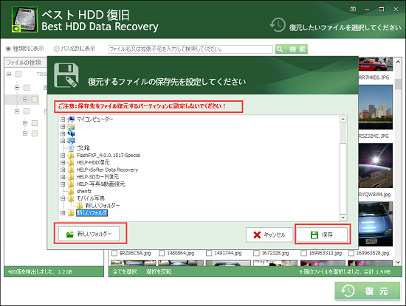
Task: Check the $RZ95C5A.jpg checkbox
Action: (114, 253)
